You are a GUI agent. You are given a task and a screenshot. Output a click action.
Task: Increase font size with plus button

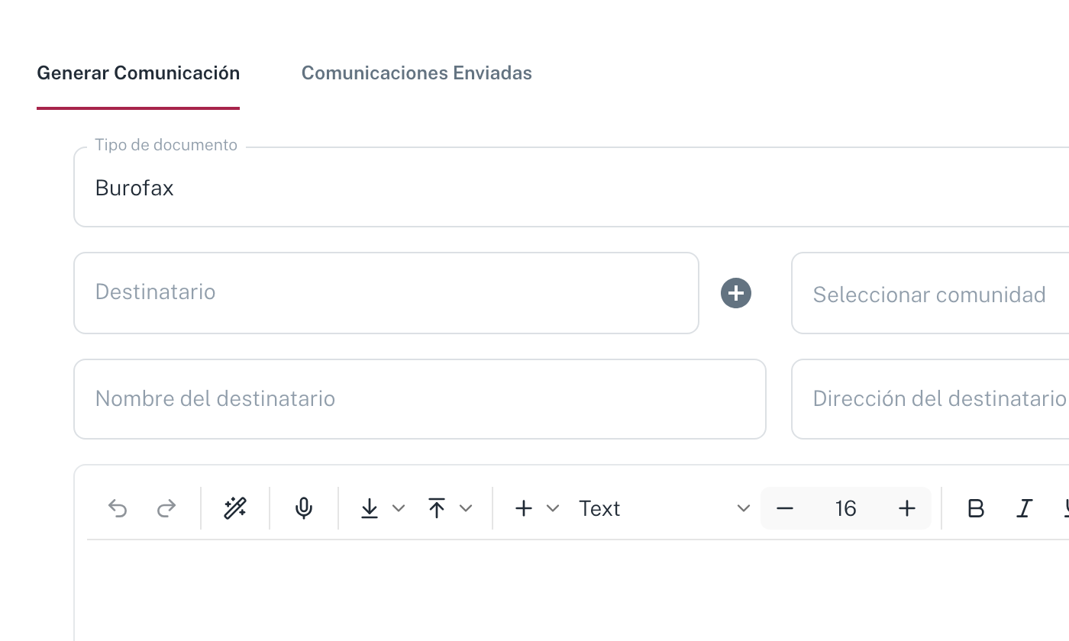pos(907,508)
